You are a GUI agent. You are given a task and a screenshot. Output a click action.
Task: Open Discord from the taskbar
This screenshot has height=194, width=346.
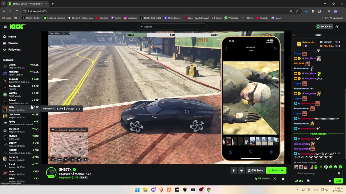[x=153, y=190]
